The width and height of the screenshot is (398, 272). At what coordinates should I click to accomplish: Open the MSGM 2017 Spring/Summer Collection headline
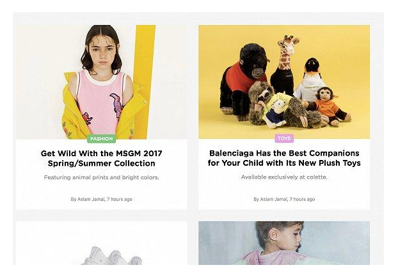pos(102,158)
